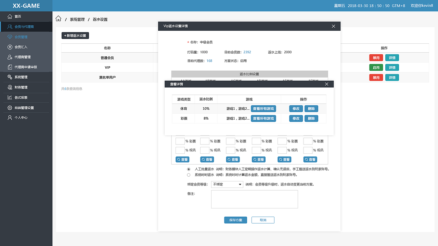This screenshot has height=246, width=438.
Task: Select the 财务管理 money icon
Action: tap(10, 87)
